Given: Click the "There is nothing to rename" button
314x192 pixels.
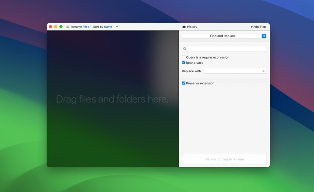Looking at the screenshot, I should coord(224,159).
